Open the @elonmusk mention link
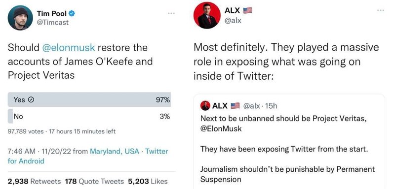The height and width of the screenshot is (189, 395). point(69,47)
